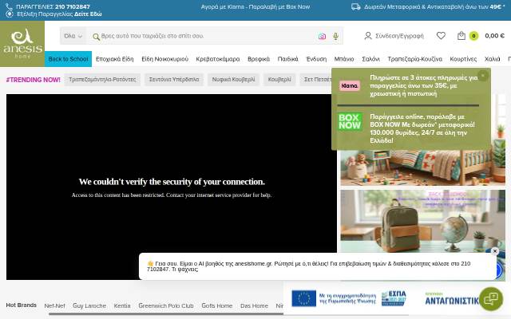Image resolution: width=511 pixels, height=319 pixels.
Task: Open Χαλιά menu
Action: pyautogui.click(x=492, y=59)
